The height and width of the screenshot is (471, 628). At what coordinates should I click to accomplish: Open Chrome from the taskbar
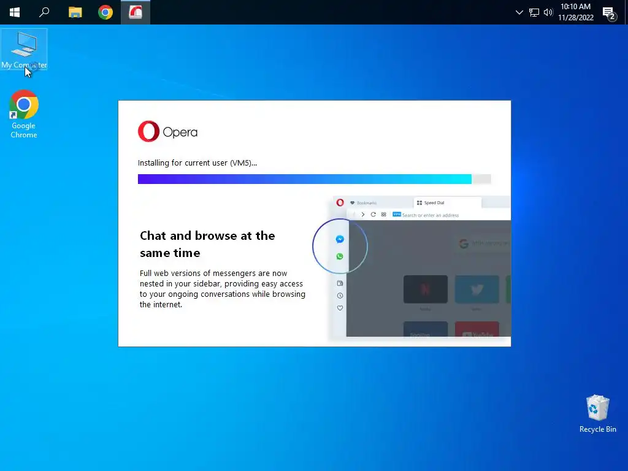pos(105,12)
